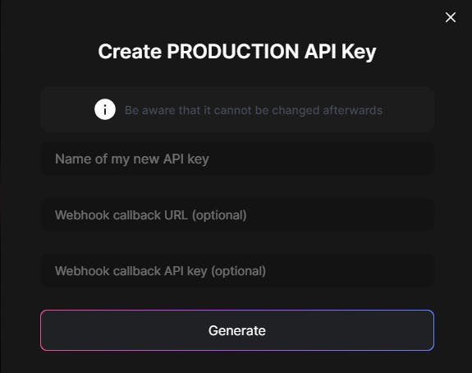The height and width of the screenshot is (373, 472).
Task: Close the Create PRODUCTION API Key dialog
Action: [451, 17]
